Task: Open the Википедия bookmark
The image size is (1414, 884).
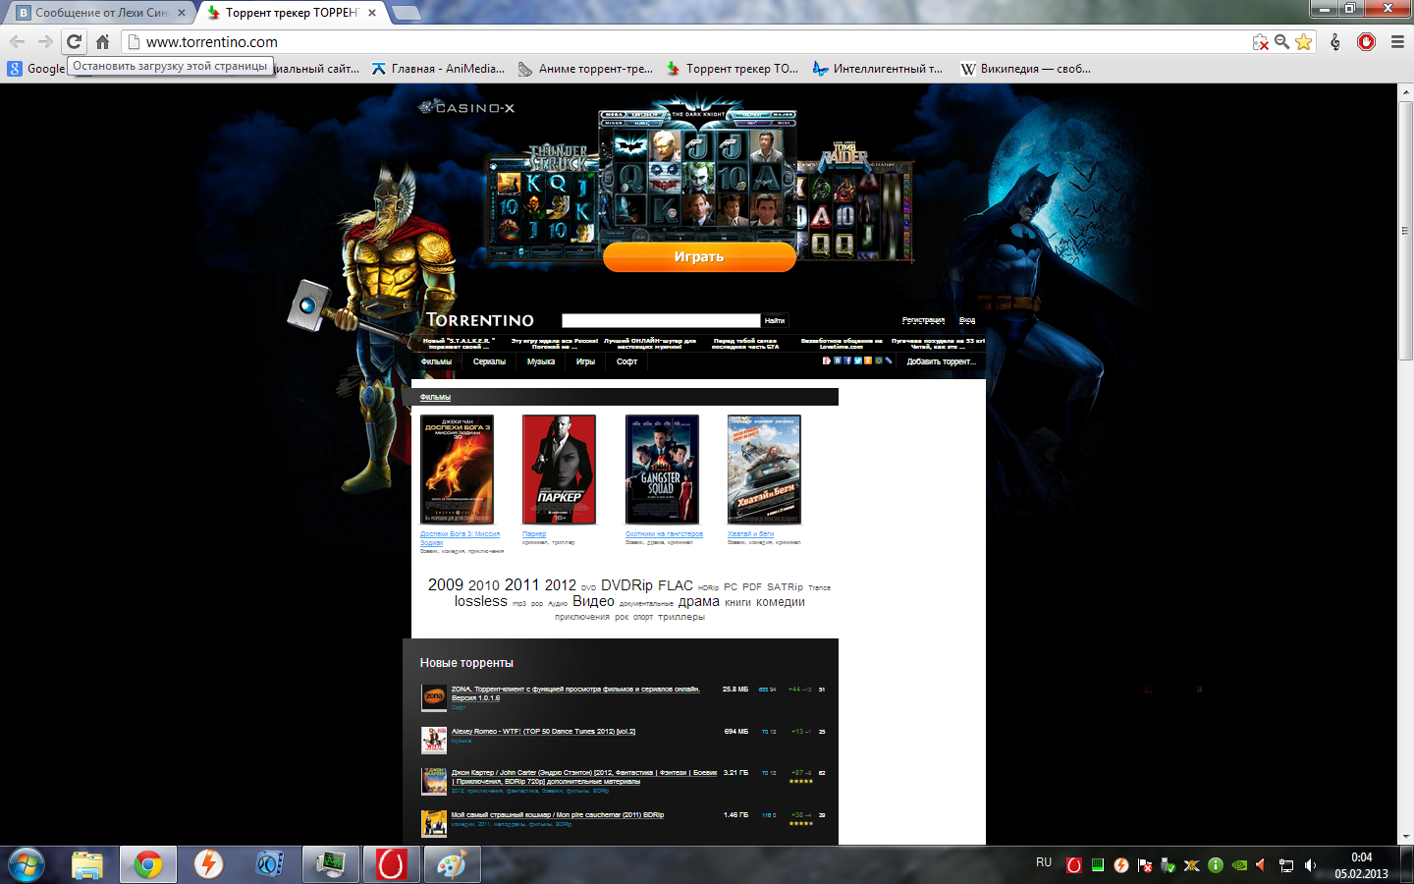Action: pyautogui.click(x=1026, y=69)
